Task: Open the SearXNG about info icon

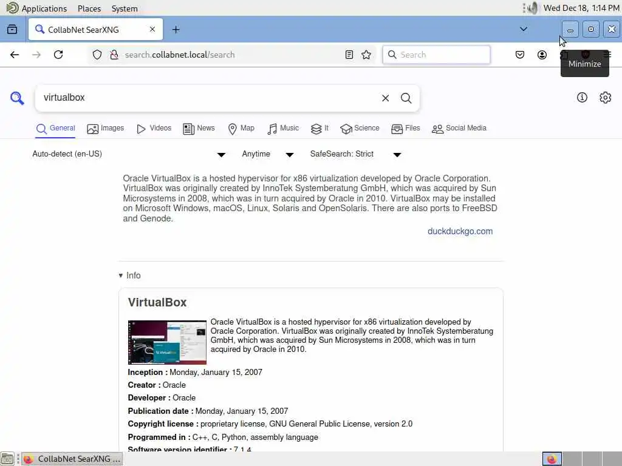Action: [x=582, y=98]
